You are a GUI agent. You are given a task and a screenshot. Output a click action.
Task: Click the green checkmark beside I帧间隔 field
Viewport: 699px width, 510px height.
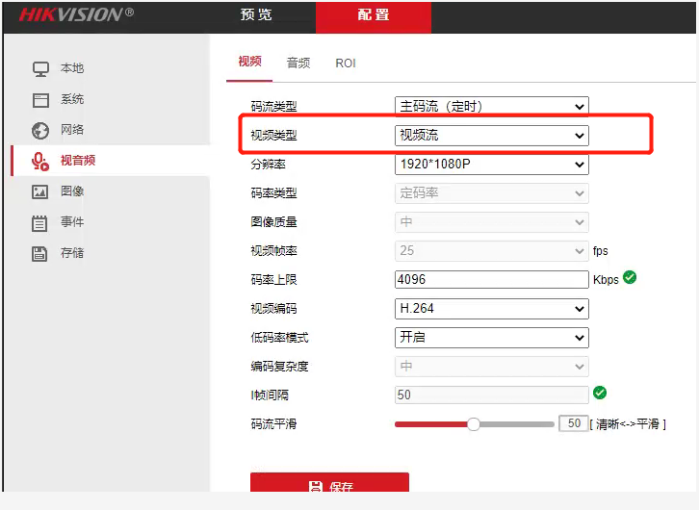[600, 393]
